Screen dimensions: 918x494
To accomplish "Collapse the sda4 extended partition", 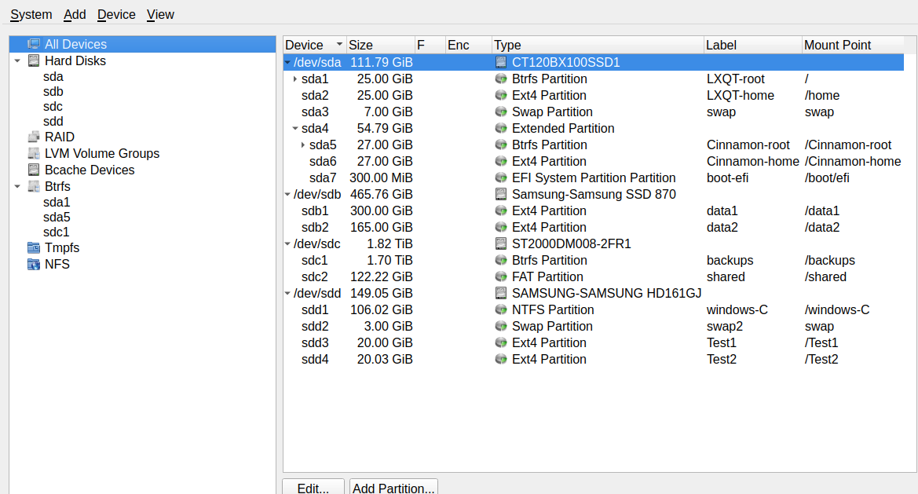I will tap(295, 129).
